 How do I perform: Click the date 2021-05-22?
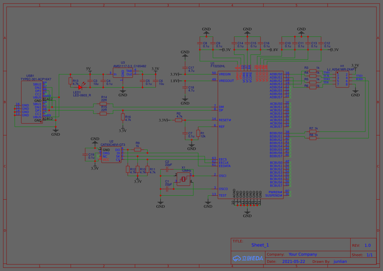tap(294, 261)
